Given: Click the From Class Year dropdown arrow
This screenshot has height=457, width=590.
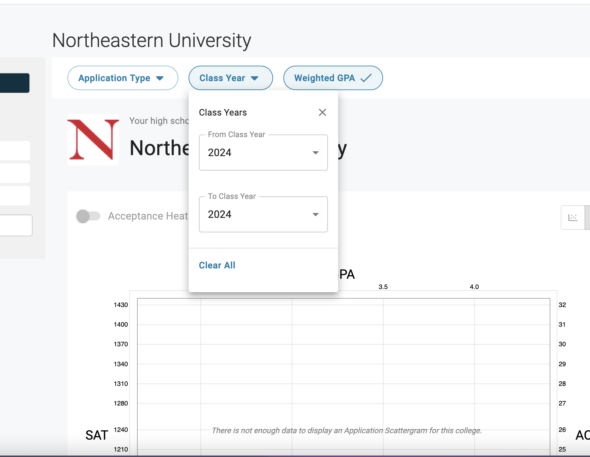Looking at the screenshot, I should (316, 153).
